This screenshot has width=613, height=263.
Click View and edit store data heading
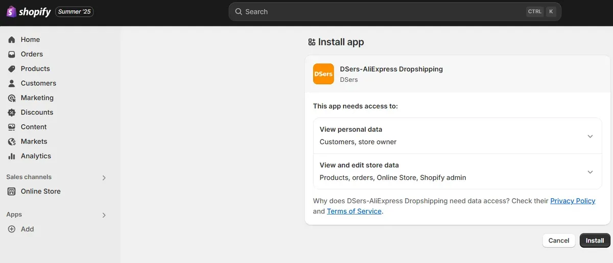coord(359,165)
